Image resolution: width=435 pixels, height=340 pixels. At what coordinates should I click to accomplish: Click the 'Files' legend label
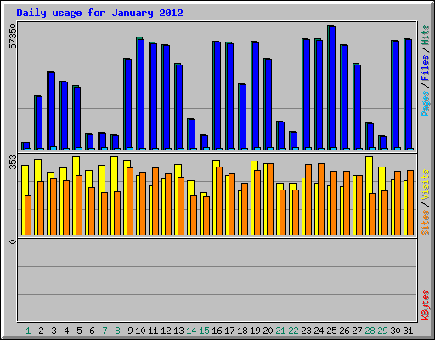coord(425,67)
